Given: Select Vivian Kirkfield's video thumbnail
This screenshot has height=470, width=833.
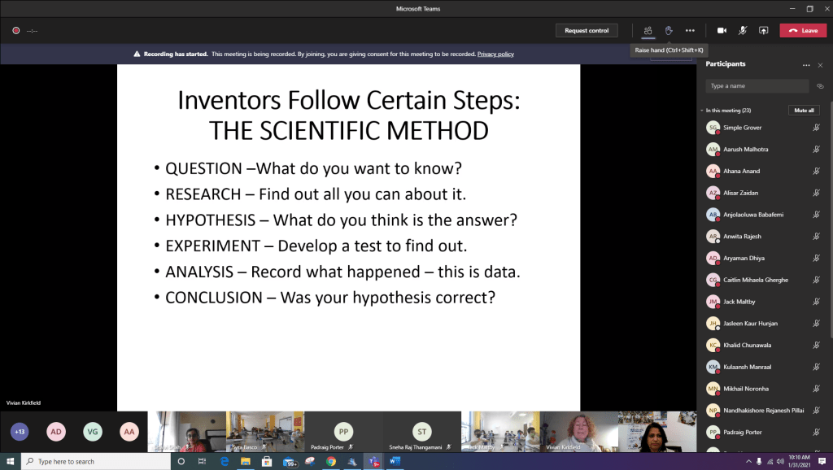Looking at the screenshot, I should 578,432.
